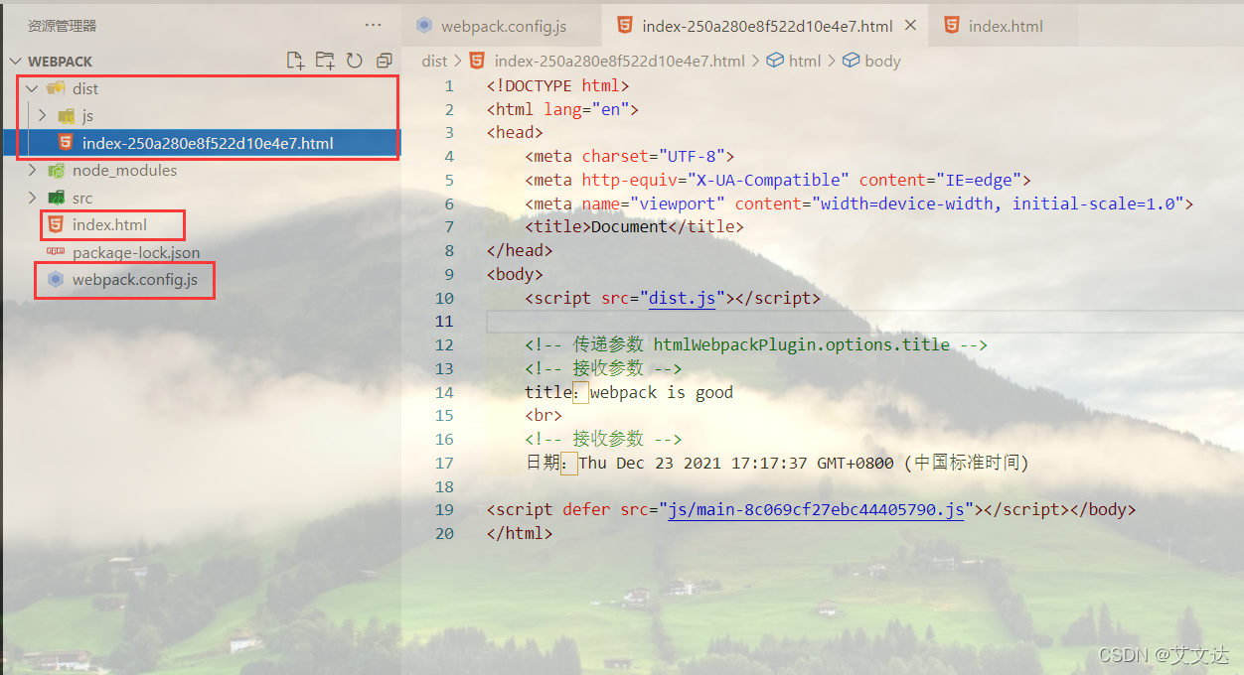The height and width of the screenshot is (675, 1244).
Task: Switch to the index.html editor tab
Action: [x=1006, y=26]
